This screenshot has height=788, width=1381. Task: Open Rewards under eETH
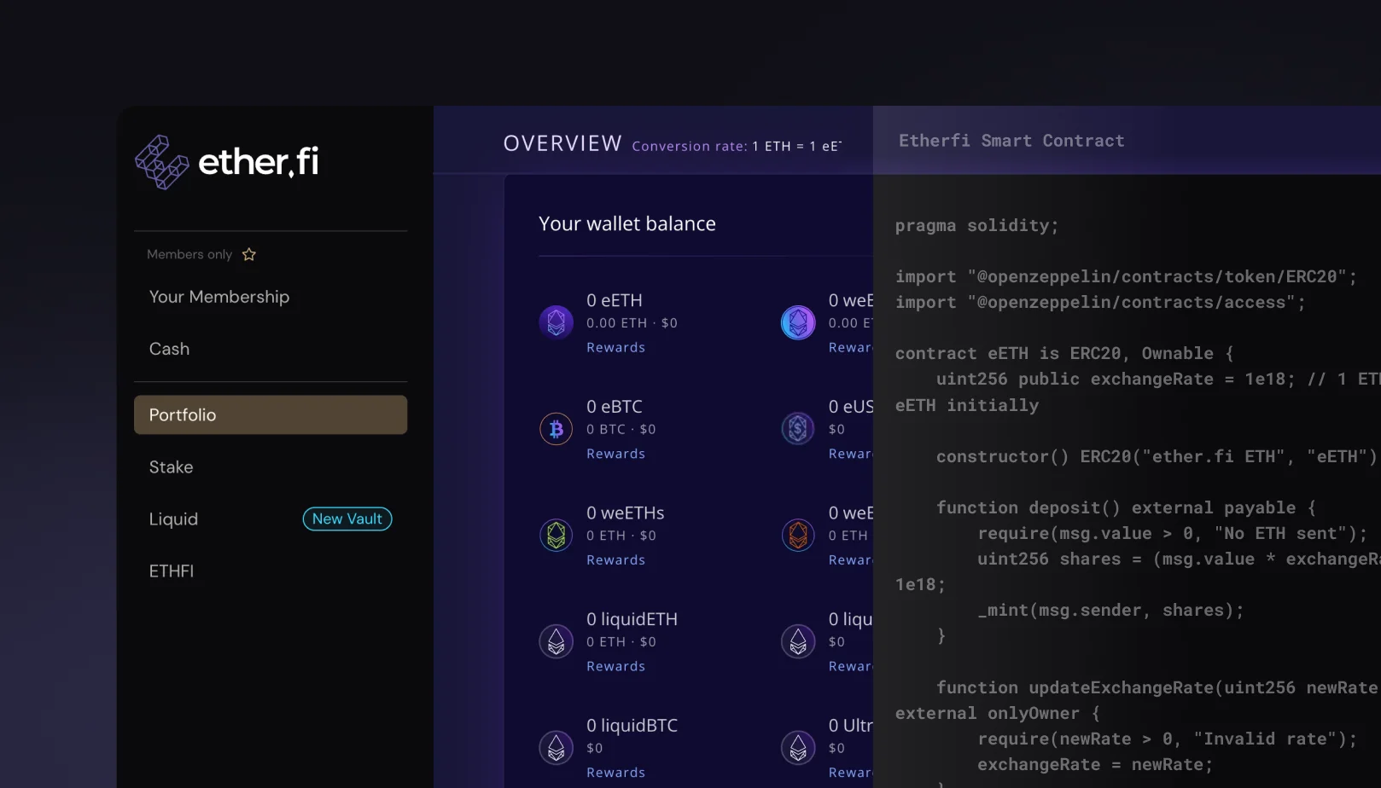(615, 347)
